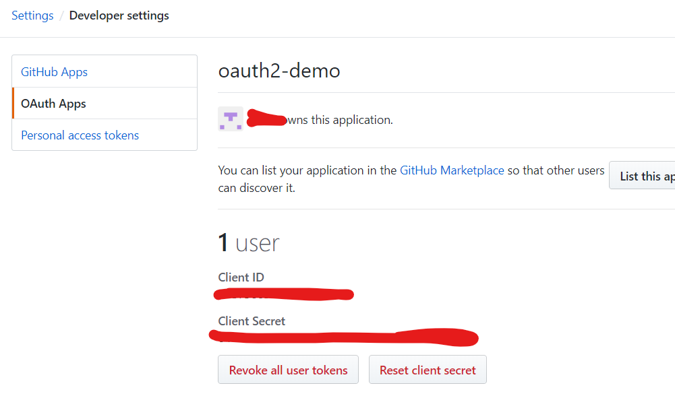The width and height of the screenshot is (675, 396).
Task: Click the oauth2-demo application title
Action: [278, 70]
